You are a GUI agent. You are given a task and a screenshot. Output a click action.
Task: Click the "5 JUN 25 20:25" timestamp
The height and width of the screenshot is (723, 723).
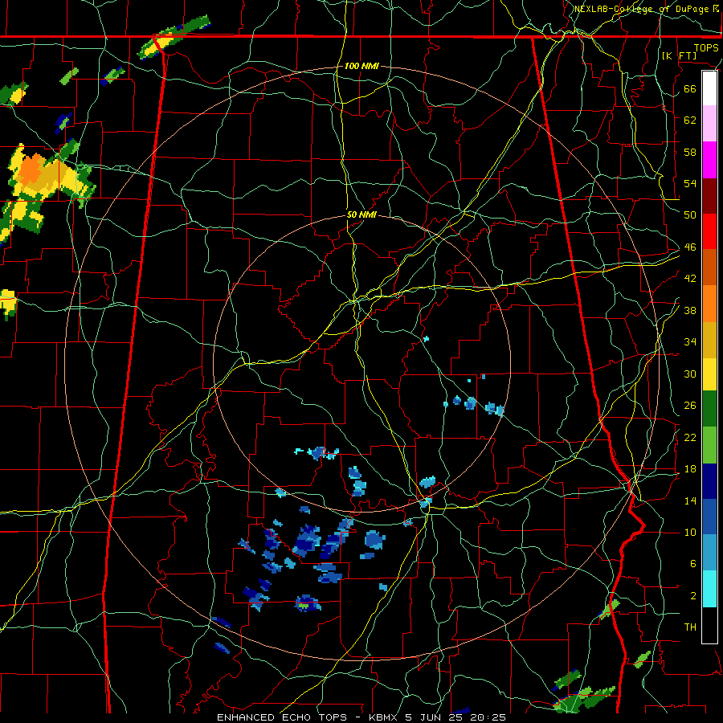tap(455, 717)
